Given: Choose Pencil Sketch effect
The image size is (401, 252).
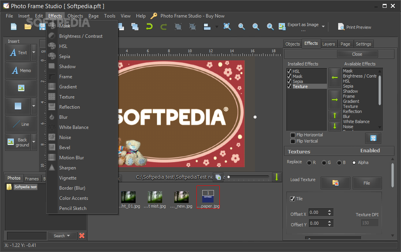Looking at the screenshot, I should [x=73, y=208].
